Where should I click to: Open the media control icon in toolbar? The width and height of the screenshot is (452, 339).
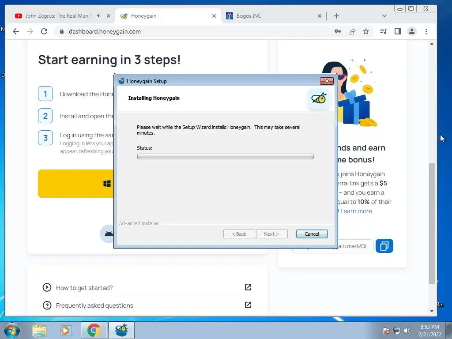[x=384, y=31]
